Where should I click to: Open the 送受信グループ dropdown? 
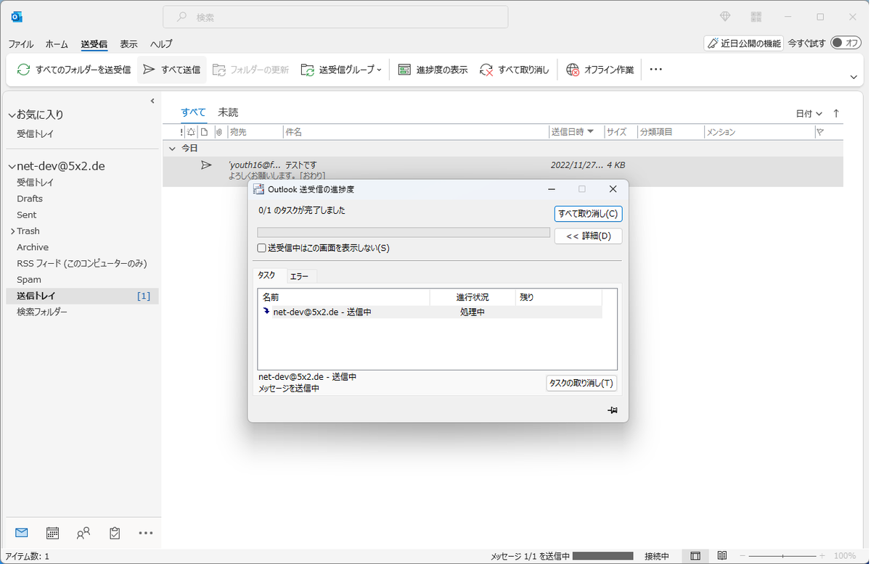coord(341,70)
